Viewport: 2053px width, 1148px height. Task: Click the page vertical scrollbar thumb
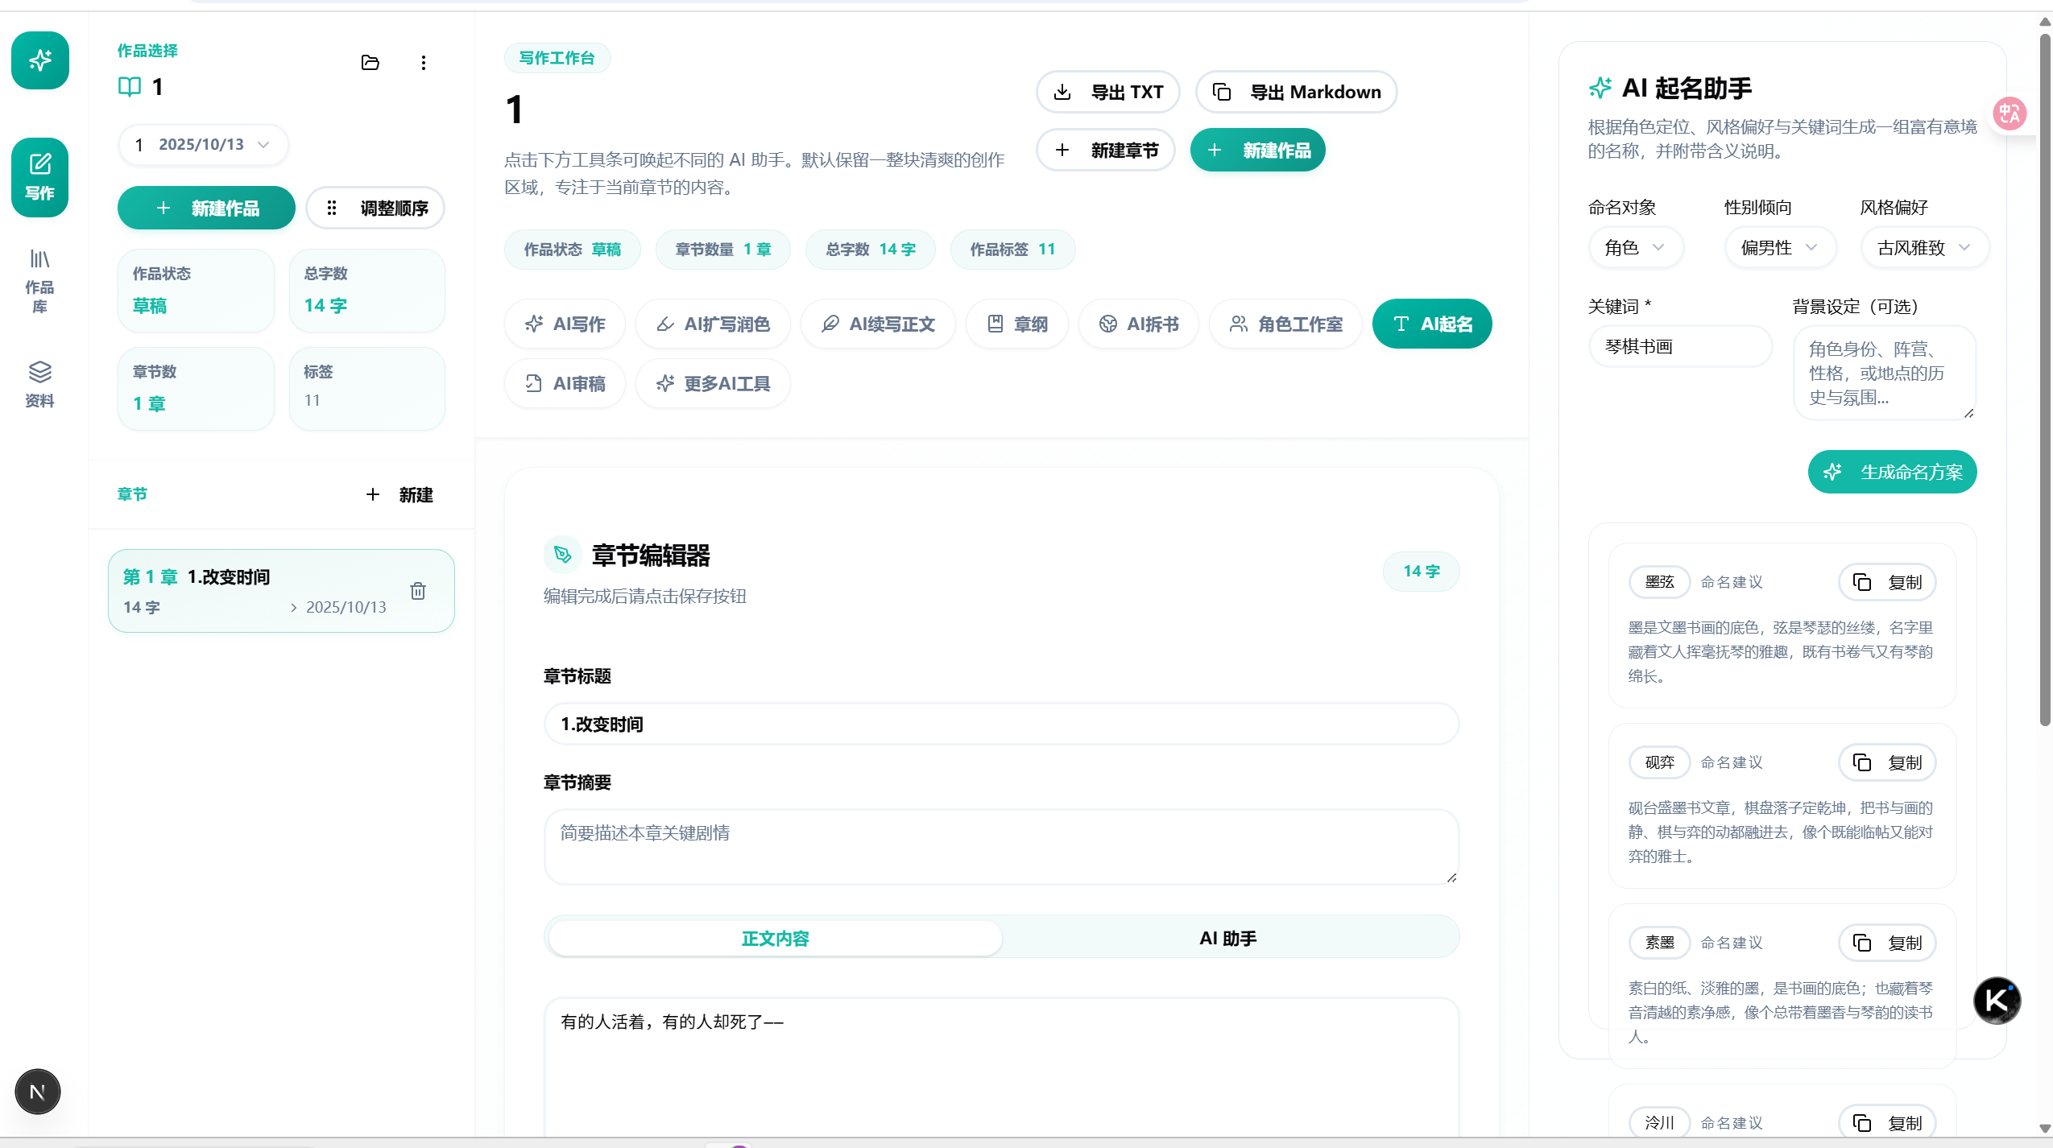click(x=2044, y=378)
